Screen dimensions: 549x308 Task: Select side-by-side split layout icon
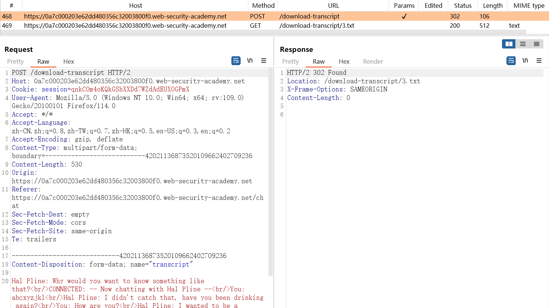tap(509, 44)
